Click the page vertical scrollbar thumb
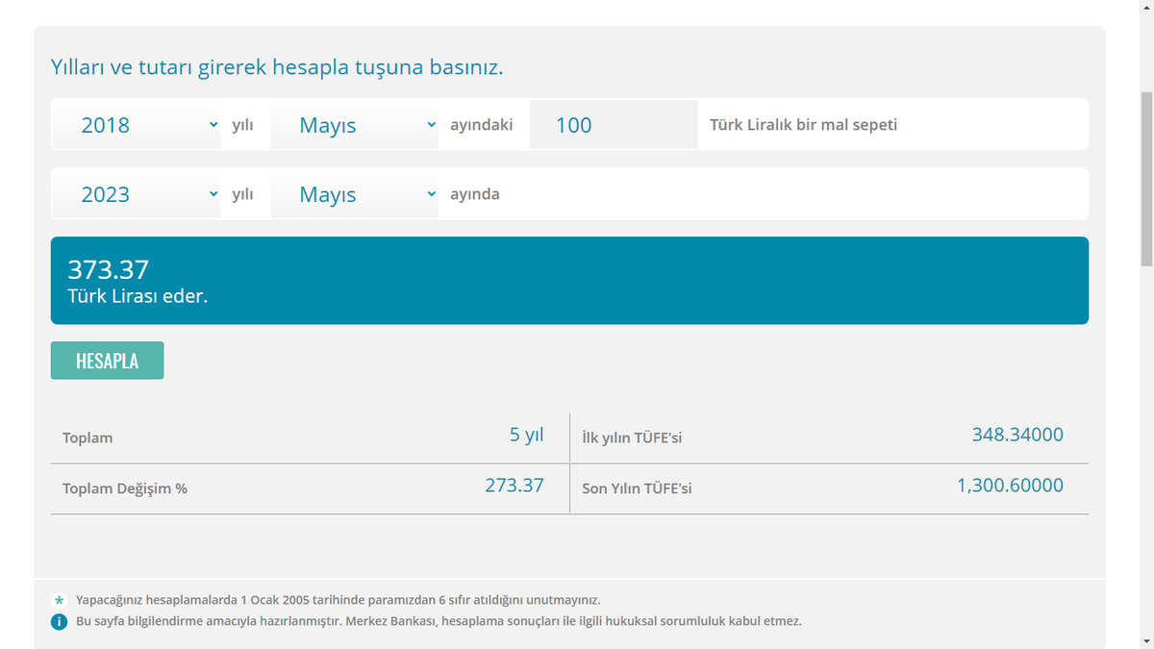This screenshot has height=649, width=1154. pyautogui.click(x=1146, y=180)
